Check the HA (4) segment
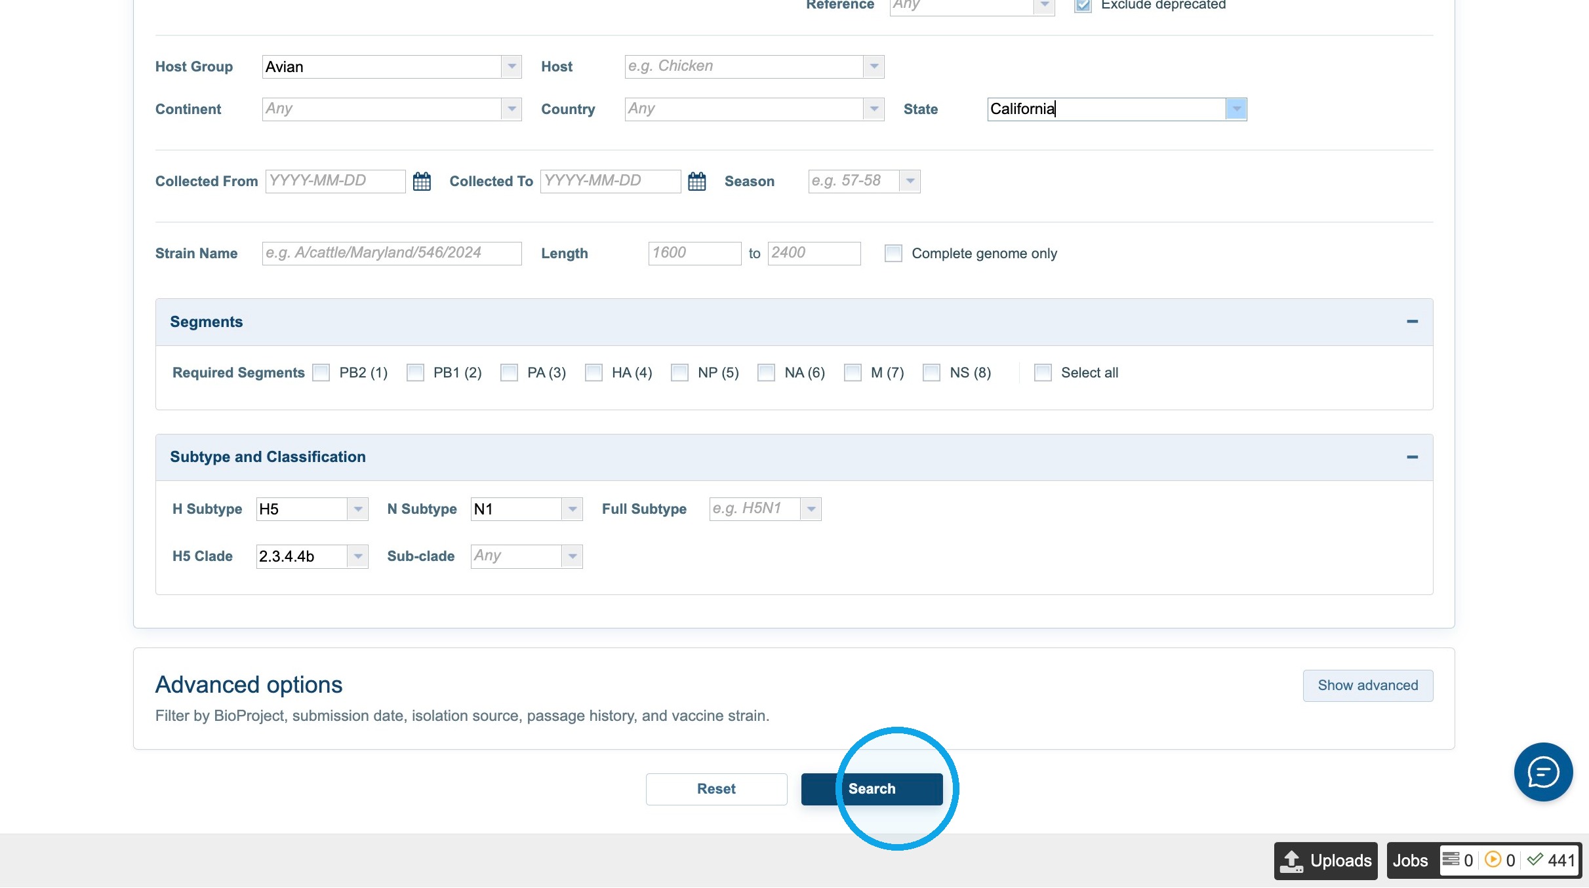 (x=593, y=373)
